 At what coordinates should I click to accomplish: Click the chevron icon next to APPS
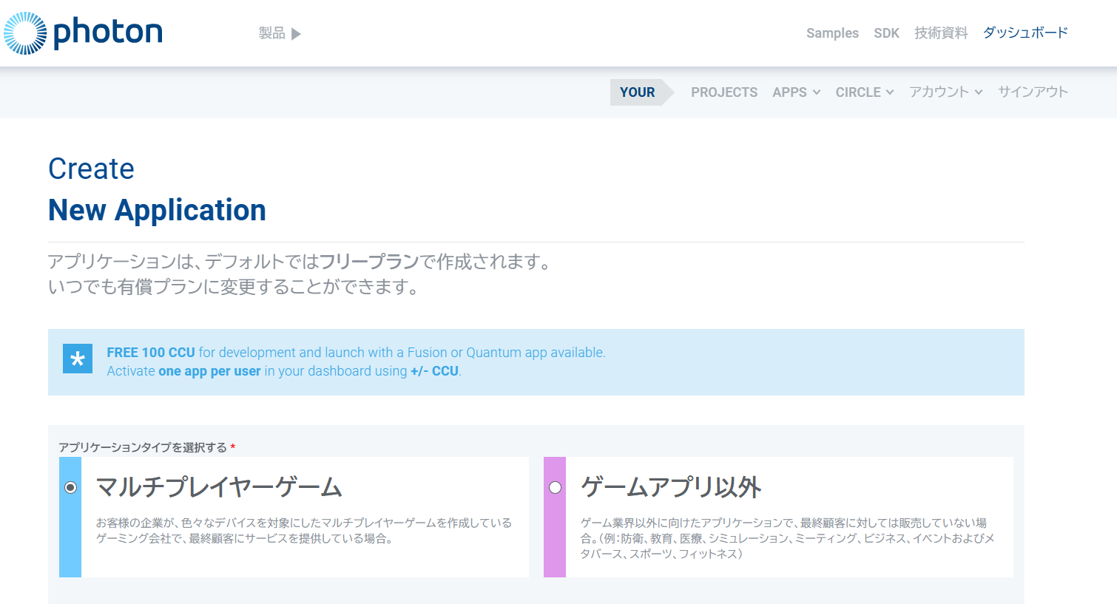pos(817,92)
